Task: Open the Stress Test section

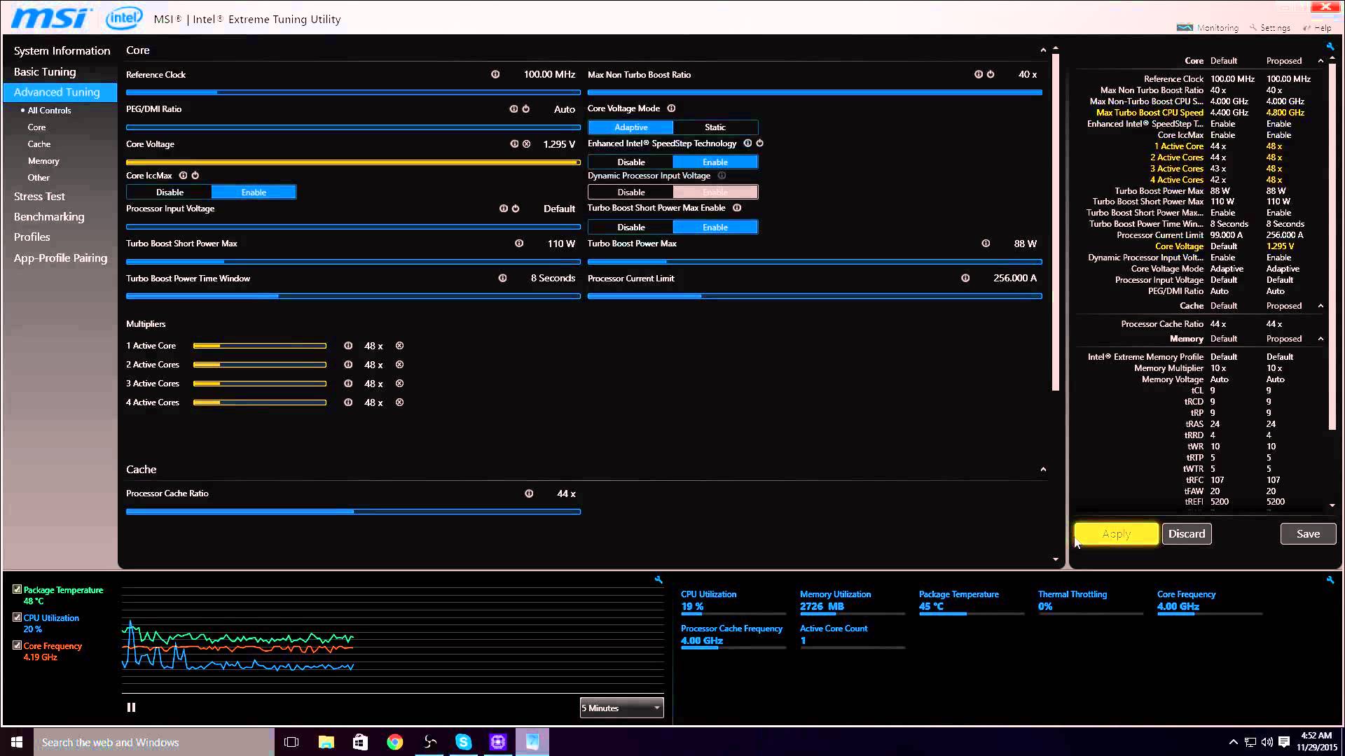Action: 39,197
